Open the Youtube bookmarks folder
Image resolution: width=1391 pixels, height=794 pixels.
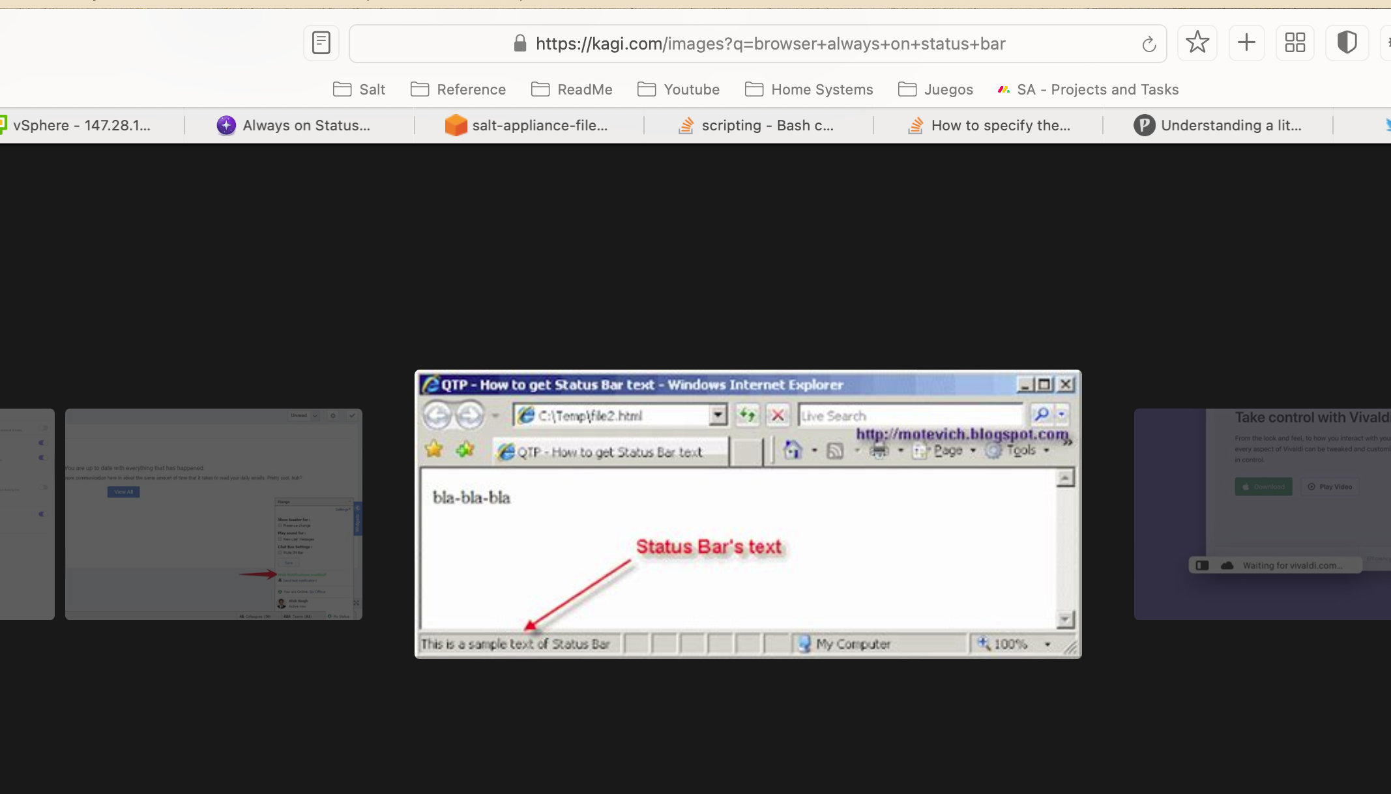[x=679, y=89]
